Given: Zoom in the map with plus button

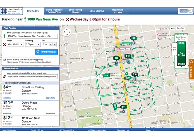Looking at the screenshot, I should click(67, 42).
